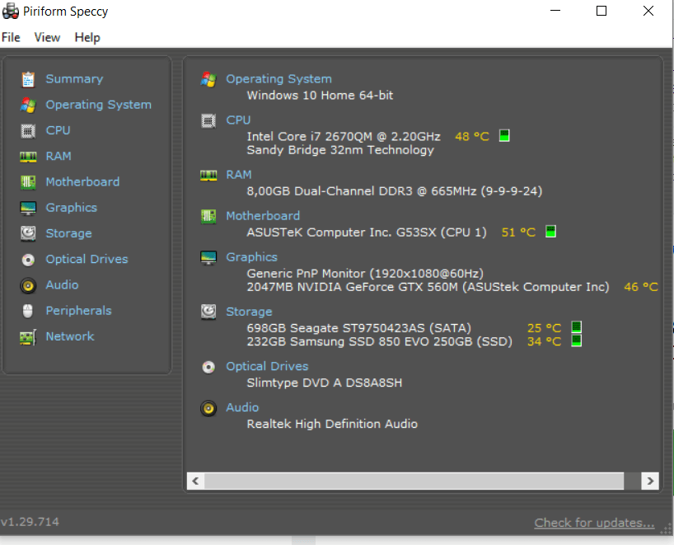Image resolution: width=674 pixels, height=545 pixels.
Task: Select Summary in the sidebar
Action: pyautogui.click(x=74, y=79)
